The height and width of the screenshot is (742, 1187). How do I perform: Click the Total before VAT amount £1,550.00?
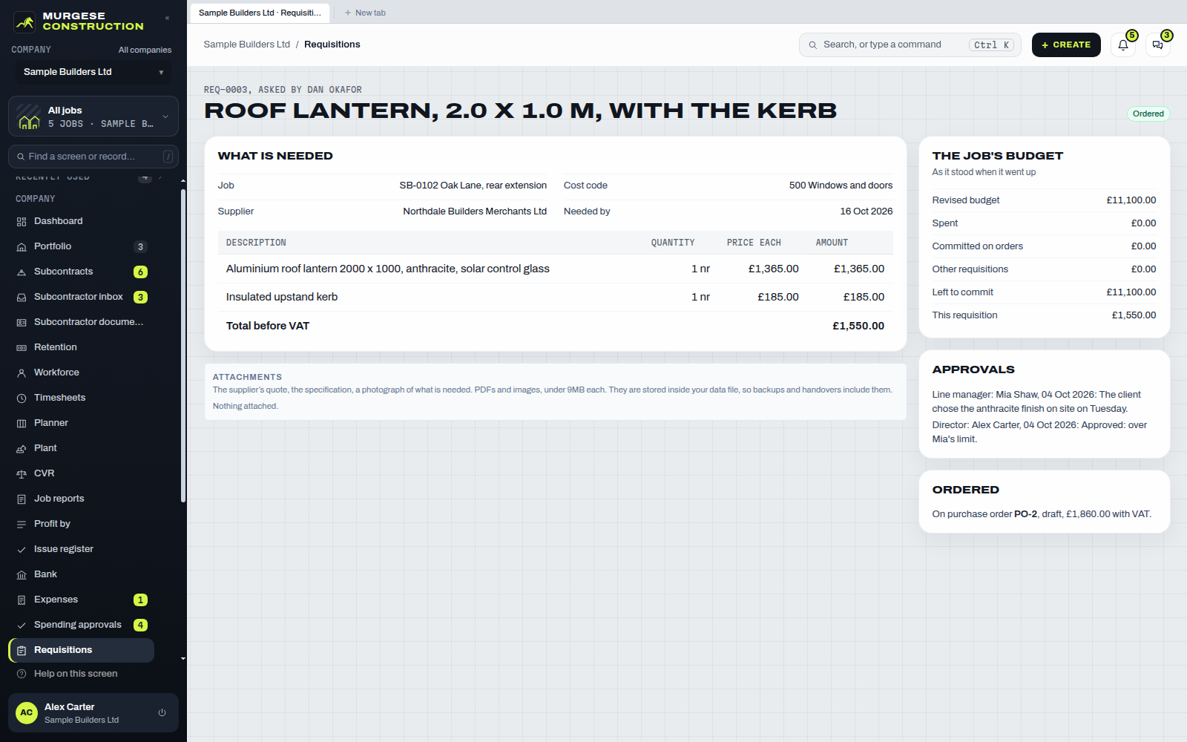pos(858,326)
